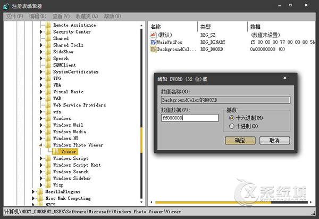Click the WAB folder icon
Viewport: 319px width, 219px height.
point(48,99)
